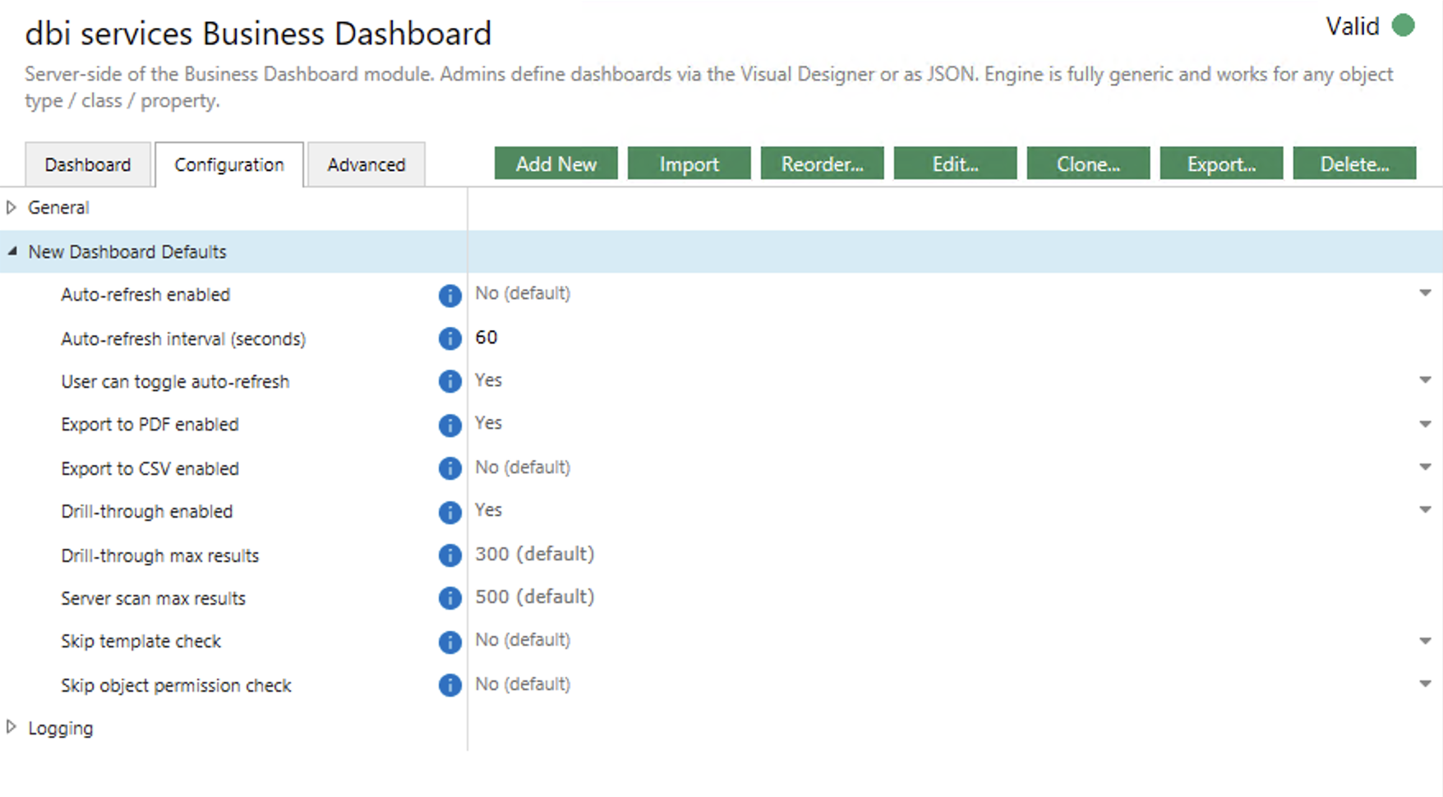Open the Drill-through enabled dropdown
The height and width of the screenshot is (797, 1443).
(1425, 510)
